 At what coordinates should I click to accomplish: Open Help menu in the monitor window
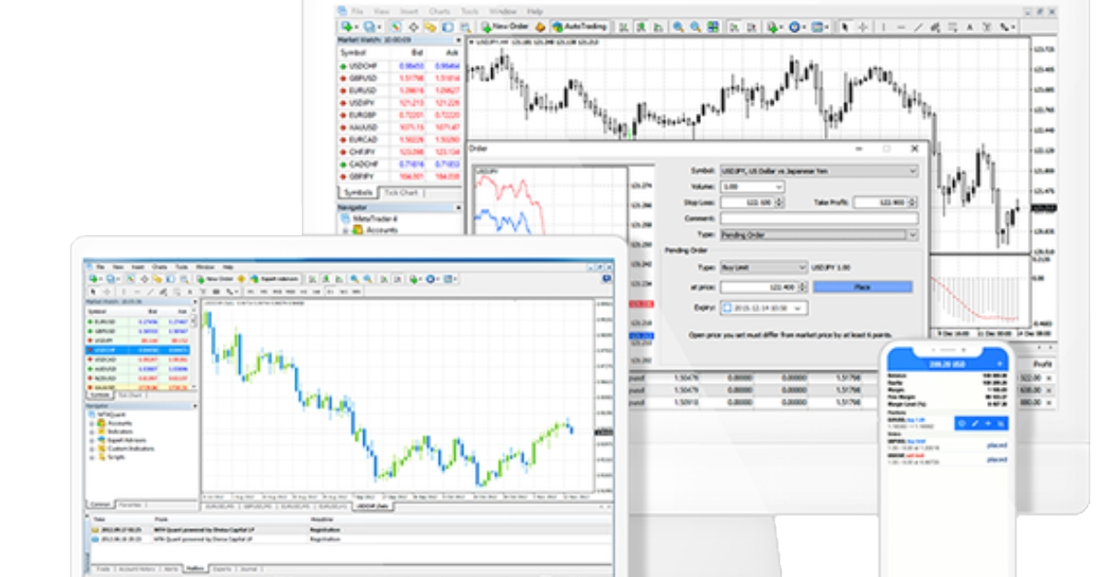click(x=535, y=11)
